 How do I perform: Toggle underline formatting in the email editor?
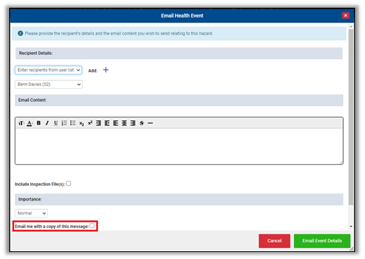pos(56,123)
